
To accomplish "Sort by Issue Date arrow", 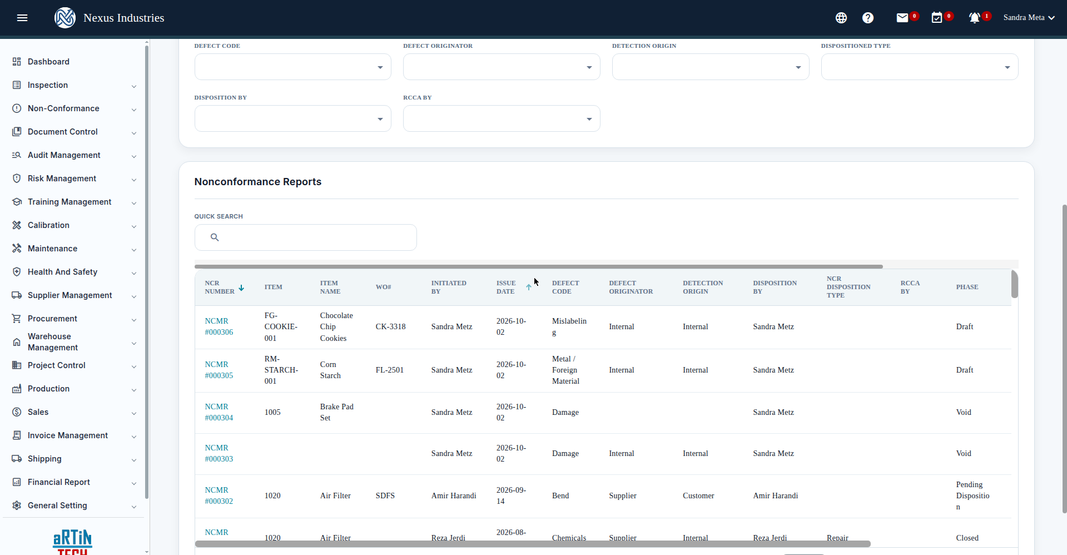I will (x=528, y=288).
